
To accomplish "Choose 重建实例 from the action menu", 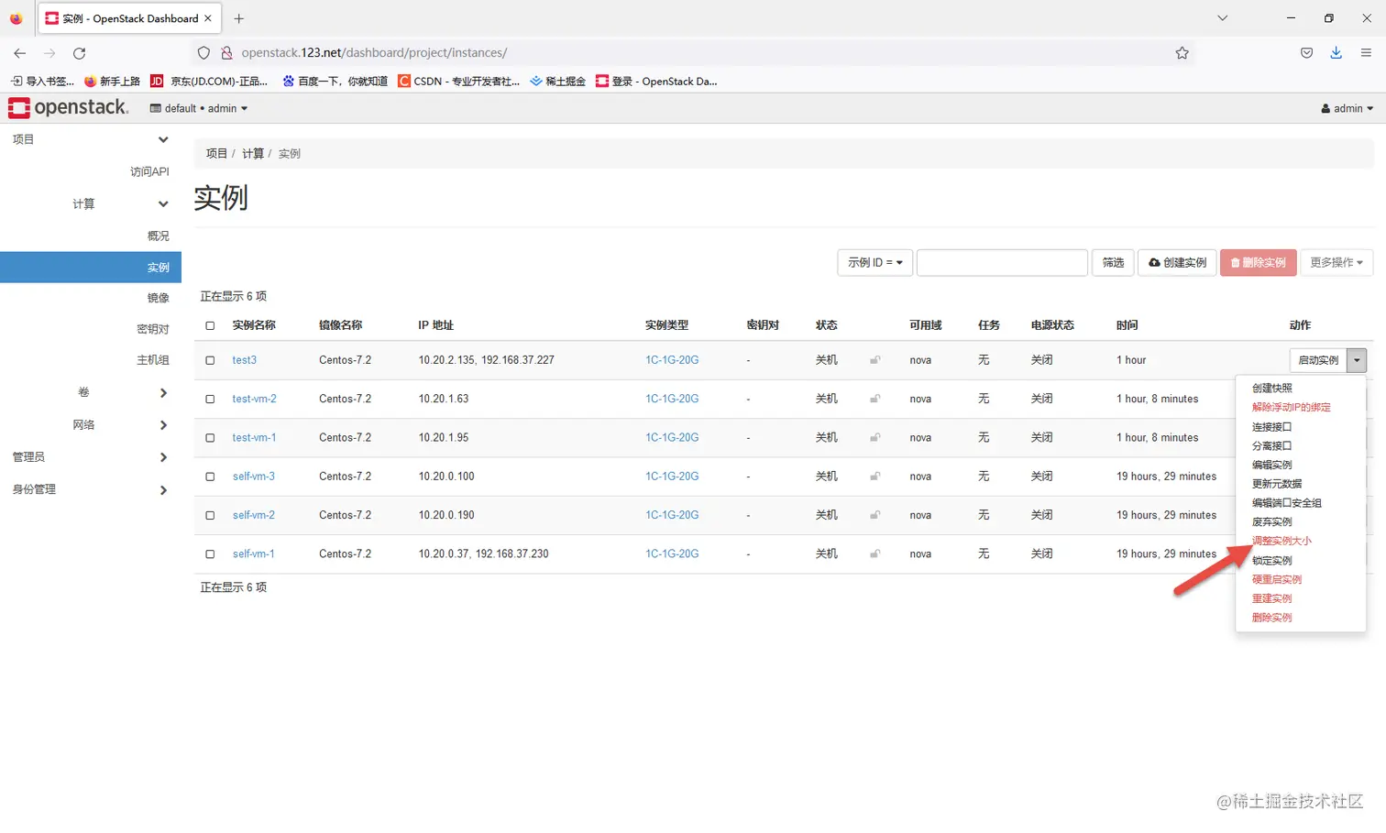I will pos(1272,598).
